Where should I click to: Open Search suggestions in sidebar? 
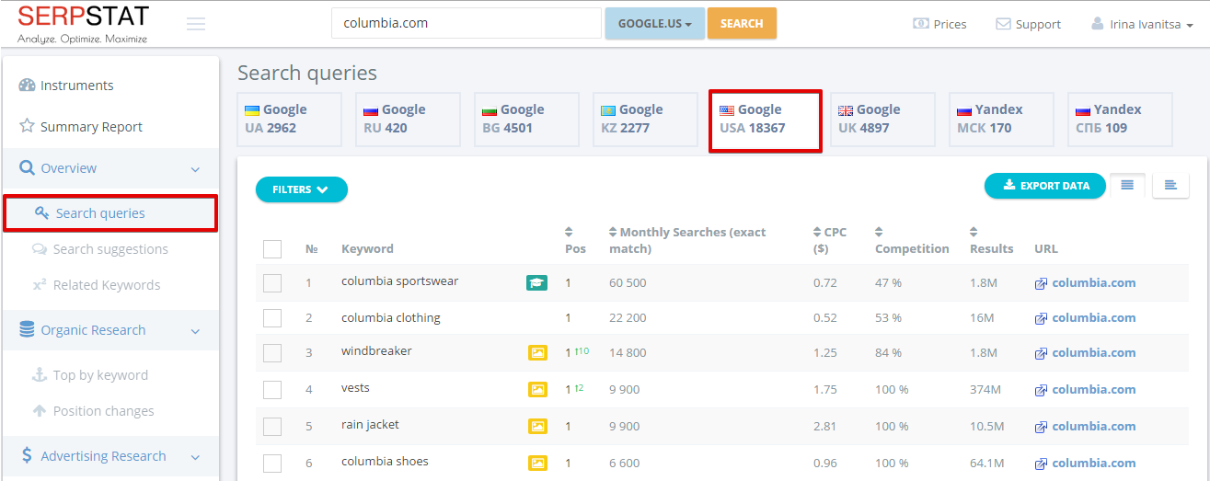(x=110, y=248)
